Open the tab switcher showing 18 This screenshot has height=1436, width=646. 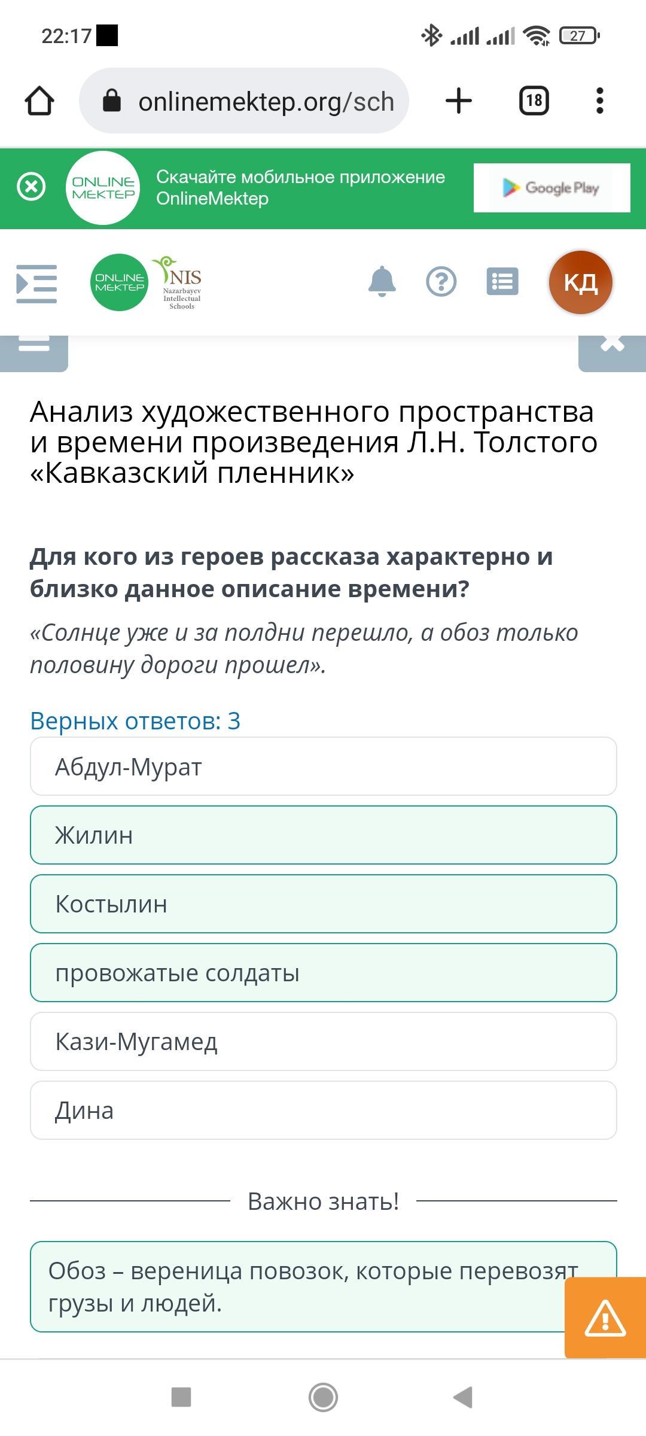(534, 101)
